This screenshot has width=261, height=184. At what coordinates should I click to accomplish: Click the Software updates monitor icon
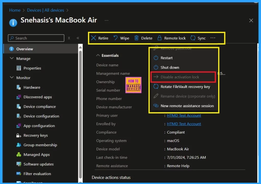[x=19, y=164]
